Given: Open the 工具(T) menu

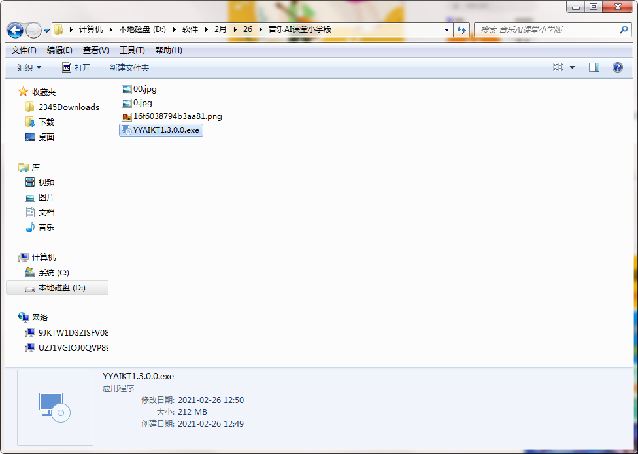Looking at the screenshot, I should pyautogui.click(x=132, y=50).
